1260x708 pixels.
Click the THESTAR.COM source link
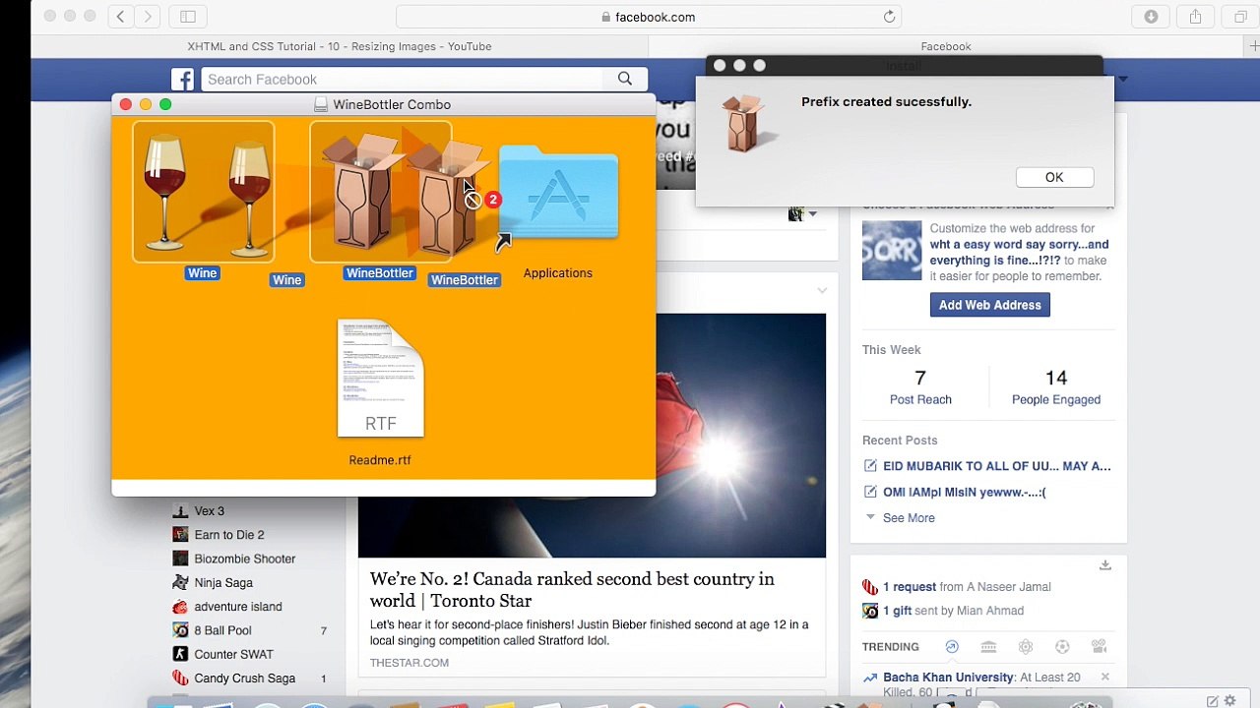coord(409,663)
